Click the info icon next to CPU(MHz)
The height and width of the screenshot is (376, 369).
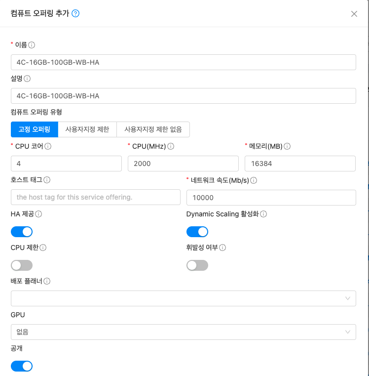[x=170, y=146]
